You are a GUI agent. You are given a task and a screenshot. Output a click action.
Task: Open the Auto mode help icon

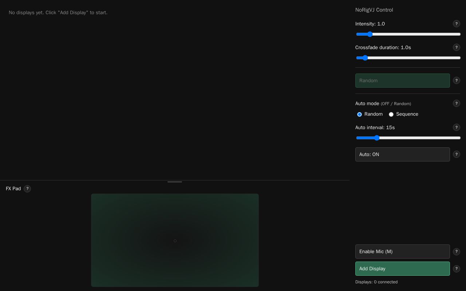457,103
